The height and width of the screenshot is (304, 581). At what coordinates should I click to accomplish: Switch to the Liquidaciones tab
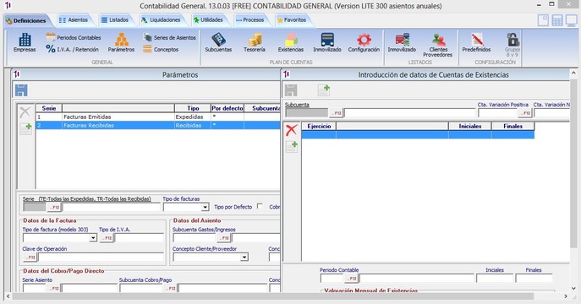(x=161, y=20)
